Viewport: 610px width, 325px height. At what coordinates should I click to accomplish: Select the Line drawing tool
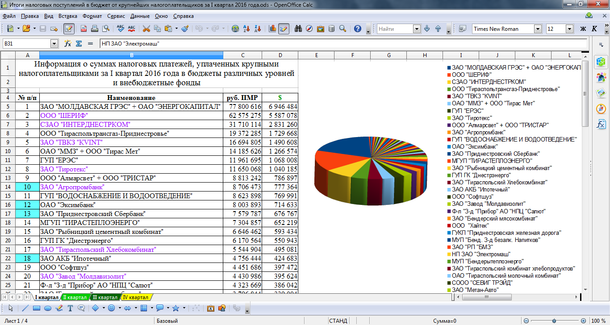25,308
